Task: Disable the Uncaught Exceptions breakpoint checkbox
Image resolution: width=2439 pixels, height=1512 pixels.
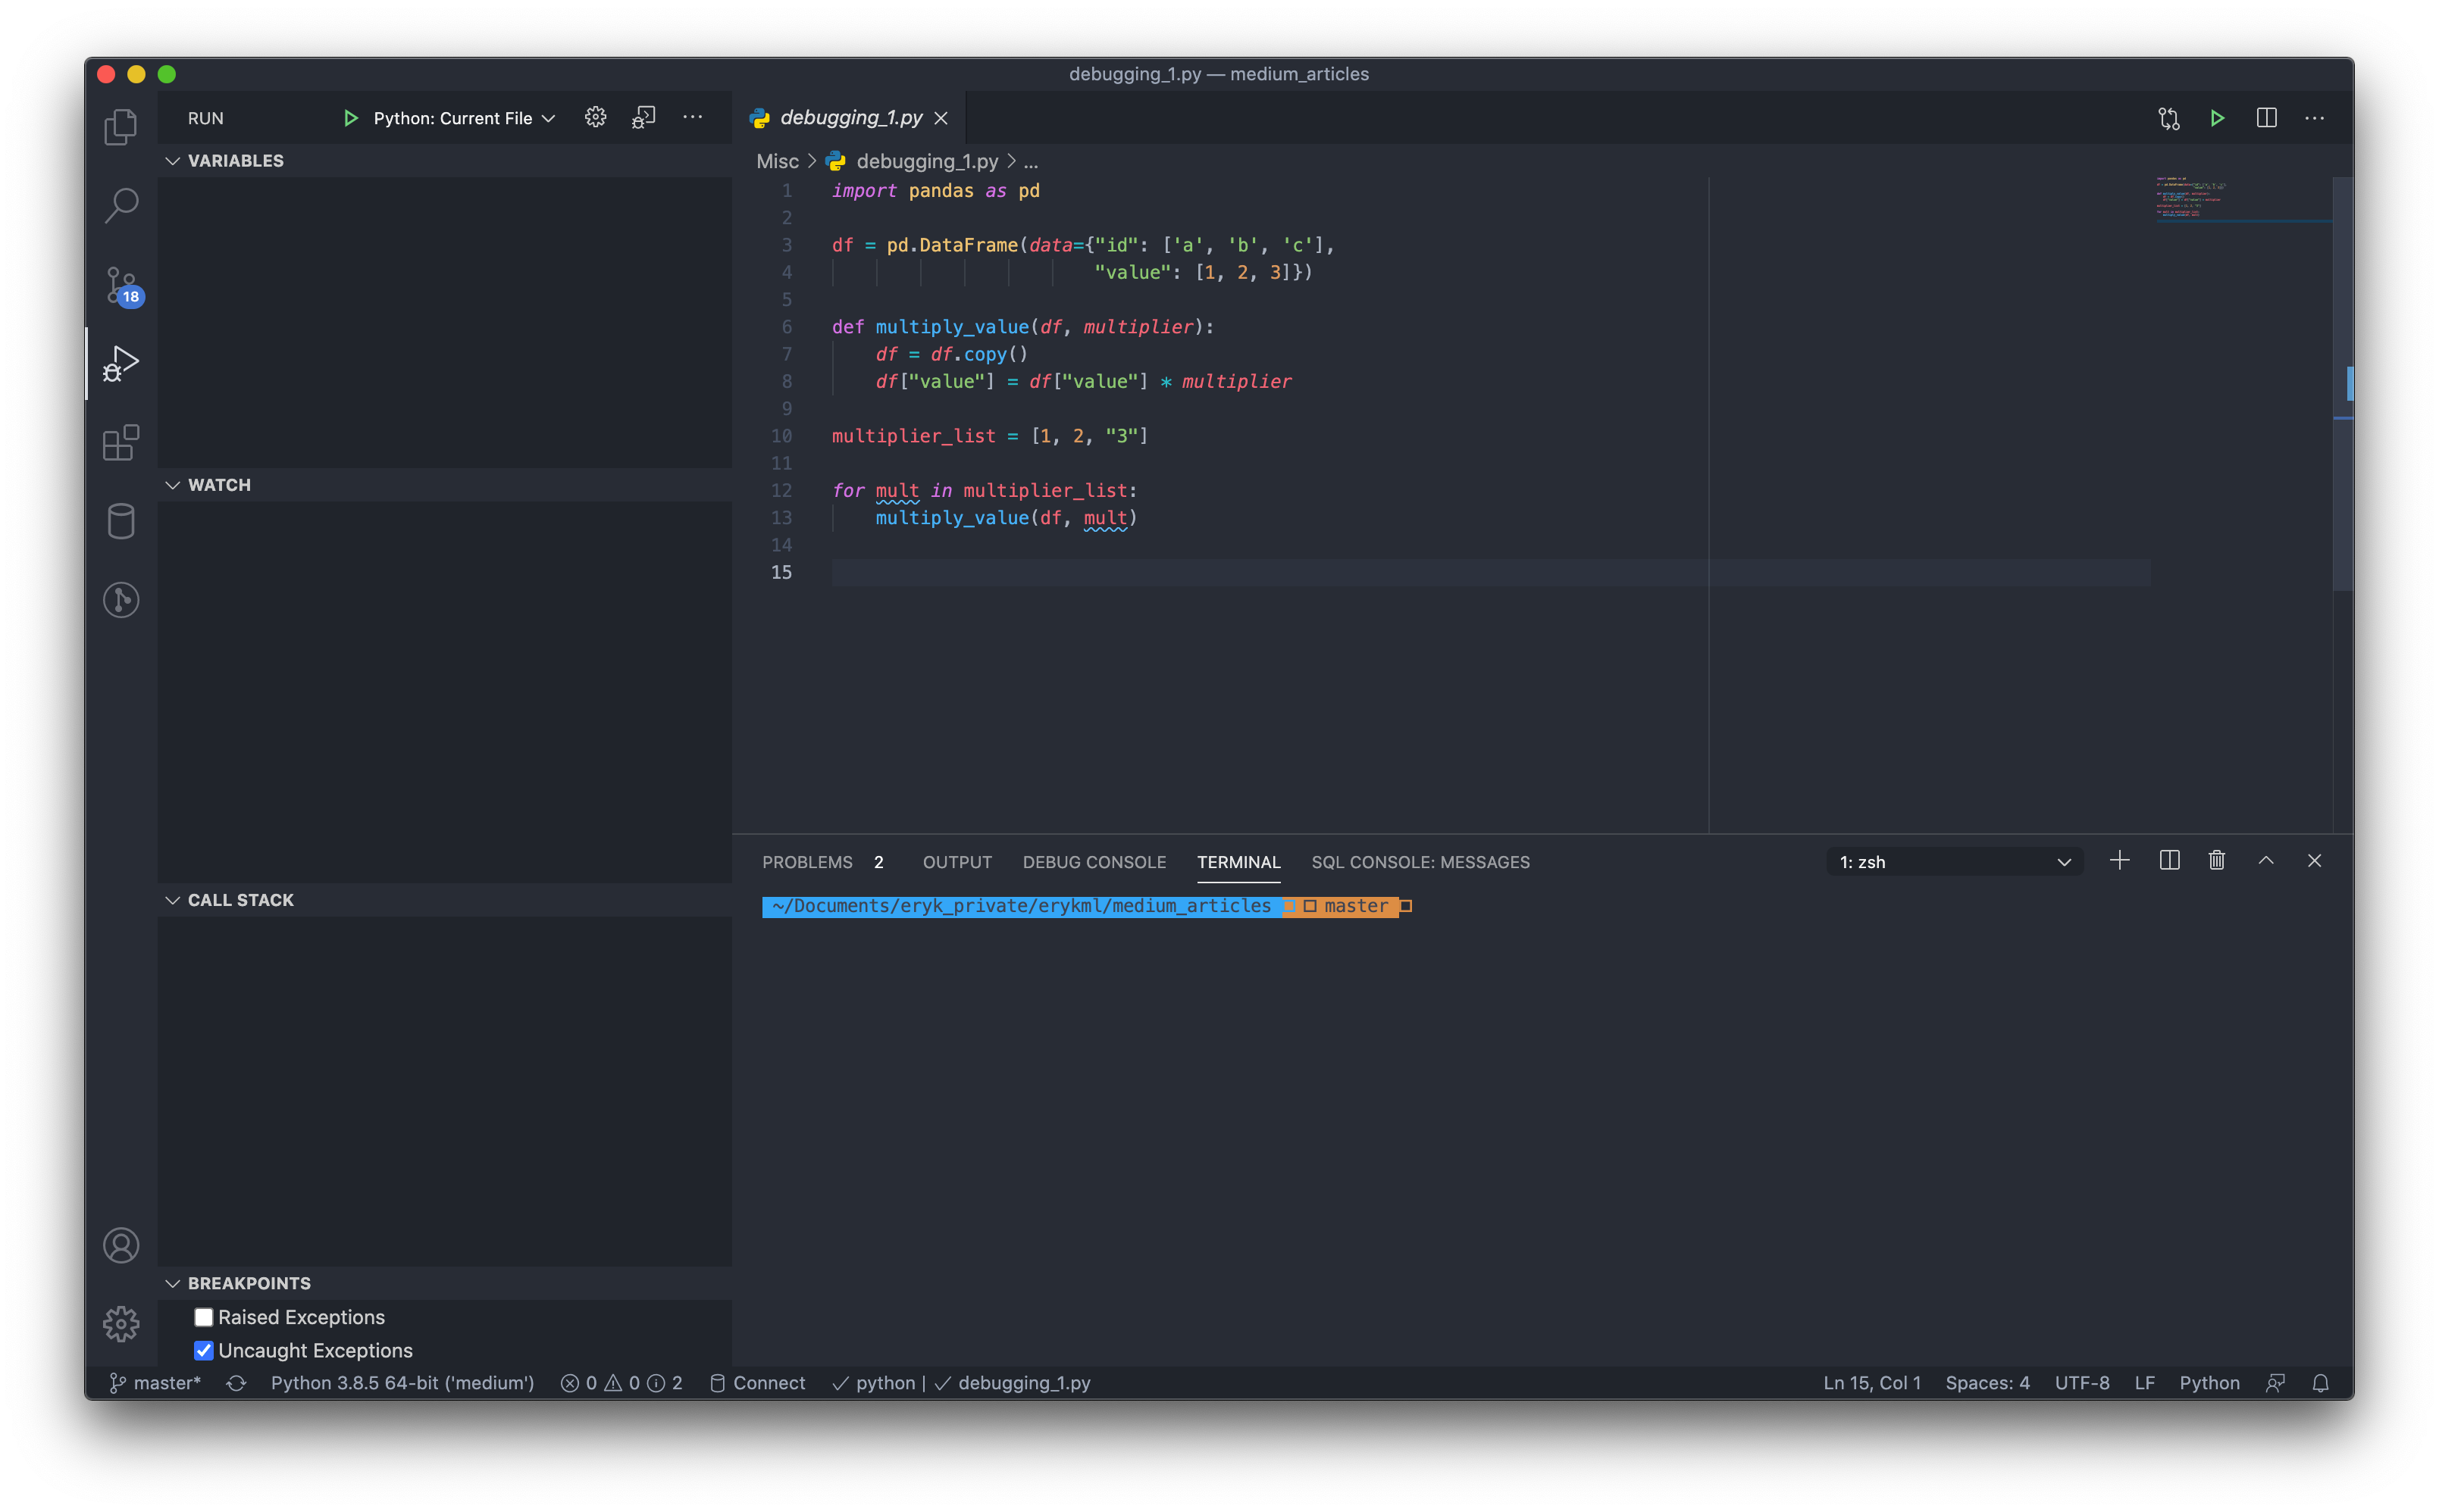Action: (203, 1350)
